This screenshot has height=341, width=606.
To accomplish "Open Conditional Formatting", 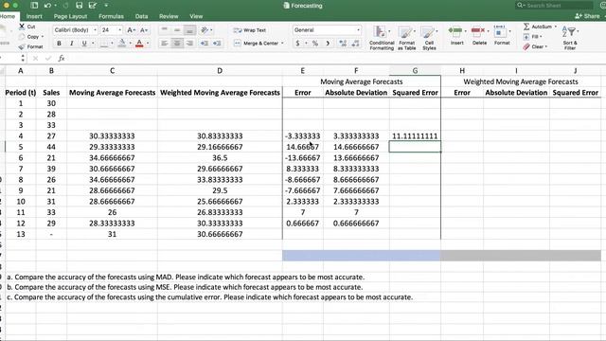I will [382, 38].
